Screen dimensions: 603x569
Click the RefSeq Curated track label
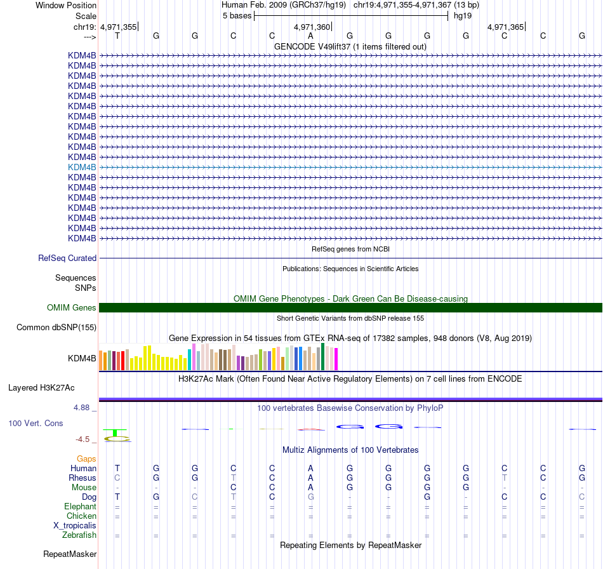click(x=67, y=258)
